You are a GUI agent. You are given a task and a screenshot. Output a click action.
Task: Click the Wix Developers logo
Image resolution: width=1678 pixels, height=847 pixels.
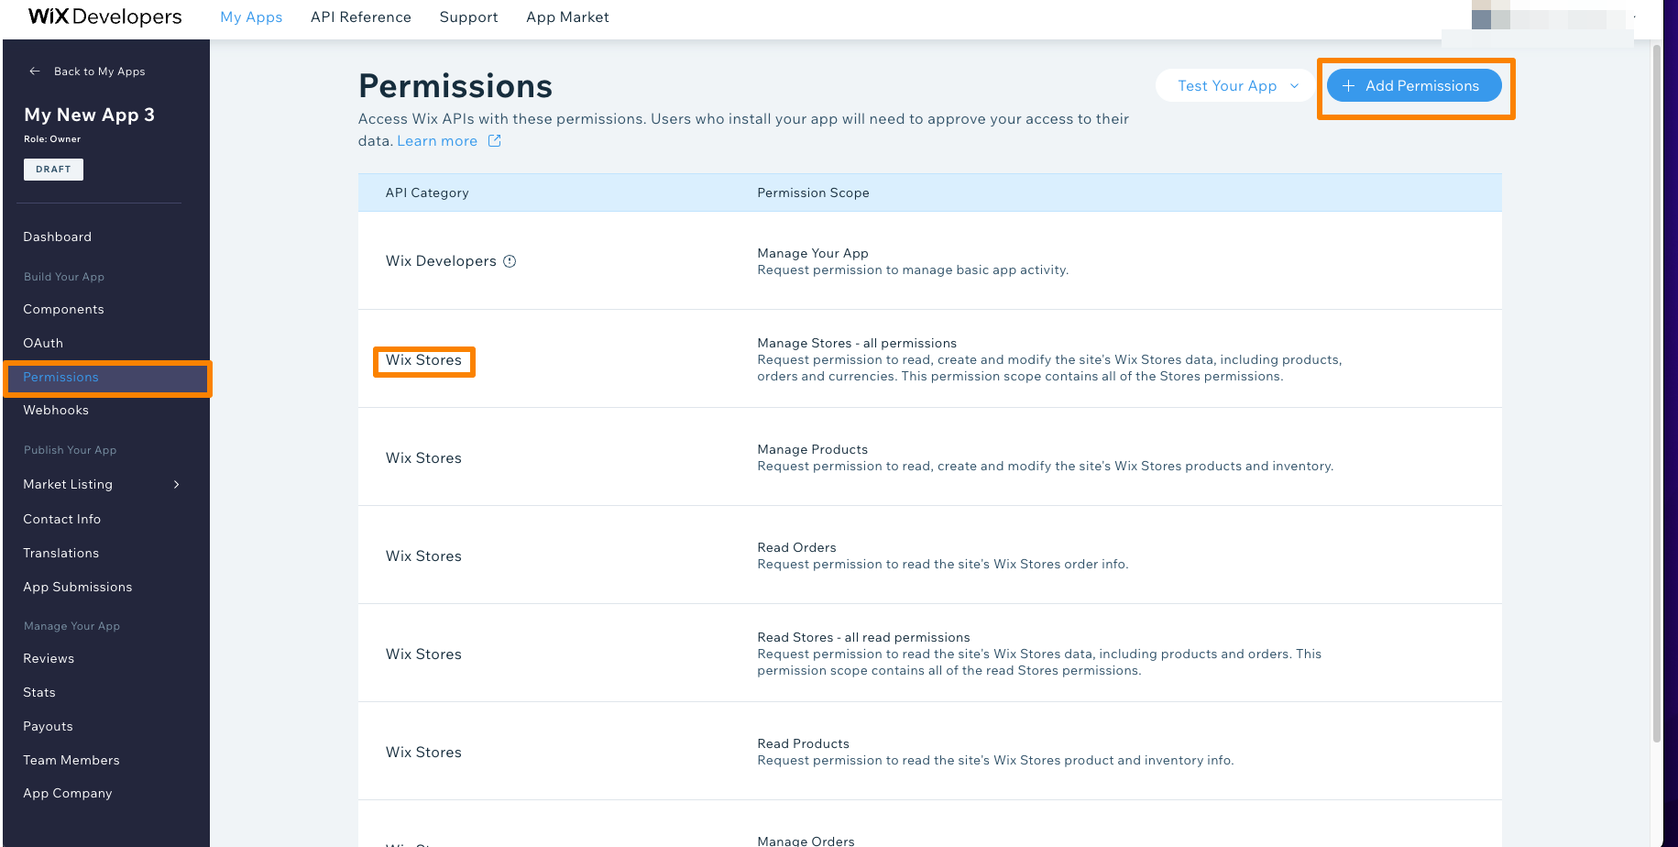tap(105, 16)
